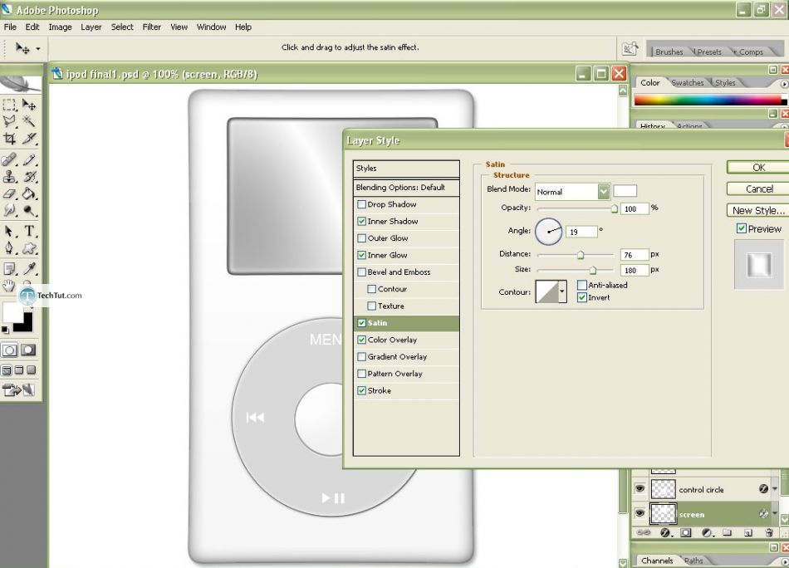Click Add Layer Mask icon
The image size is (789, 568).
click(685, 532)
